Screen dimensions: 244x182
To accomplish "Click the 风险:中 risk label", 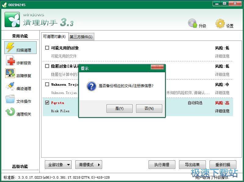I will 222,84.
